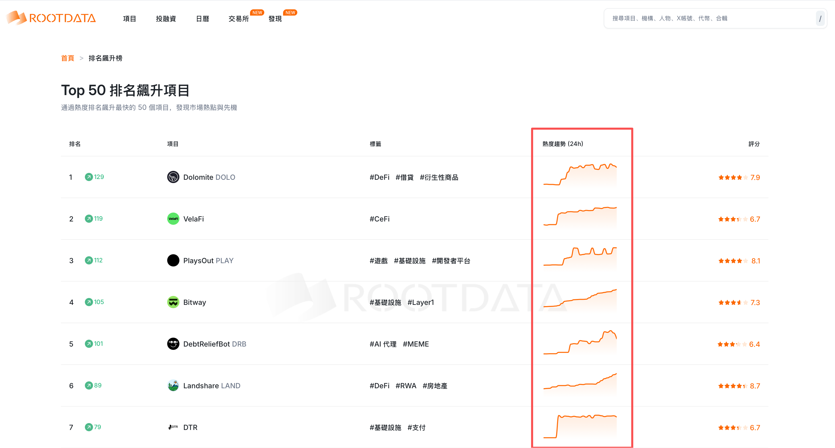Click the slash shortcut icon in search
This screenshot has height=448, width=835.
820,19
